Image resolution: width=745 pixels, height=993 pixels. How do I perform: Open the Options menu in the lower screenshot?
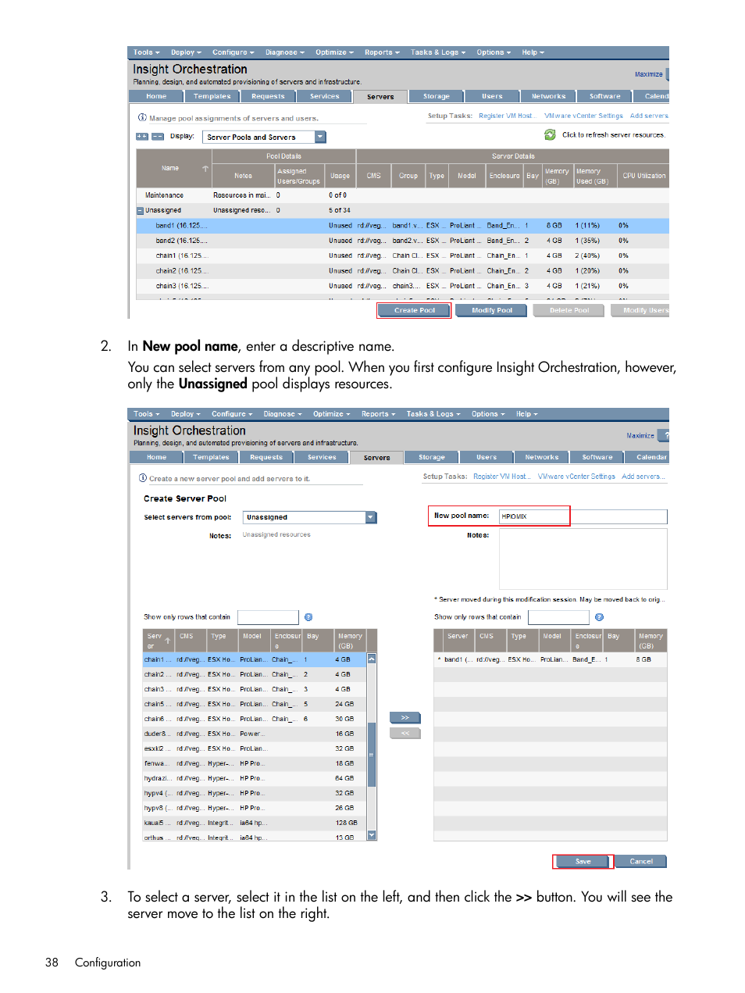tap(489, 414)
